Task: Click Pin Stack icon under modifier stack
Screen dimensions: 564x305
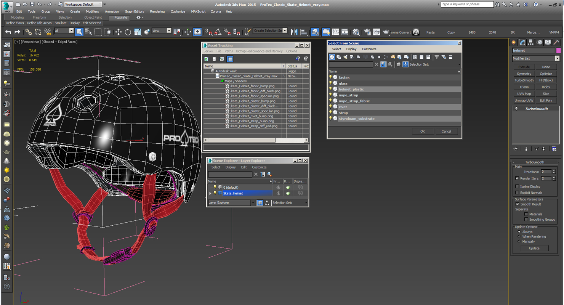Action: point(516,149)
